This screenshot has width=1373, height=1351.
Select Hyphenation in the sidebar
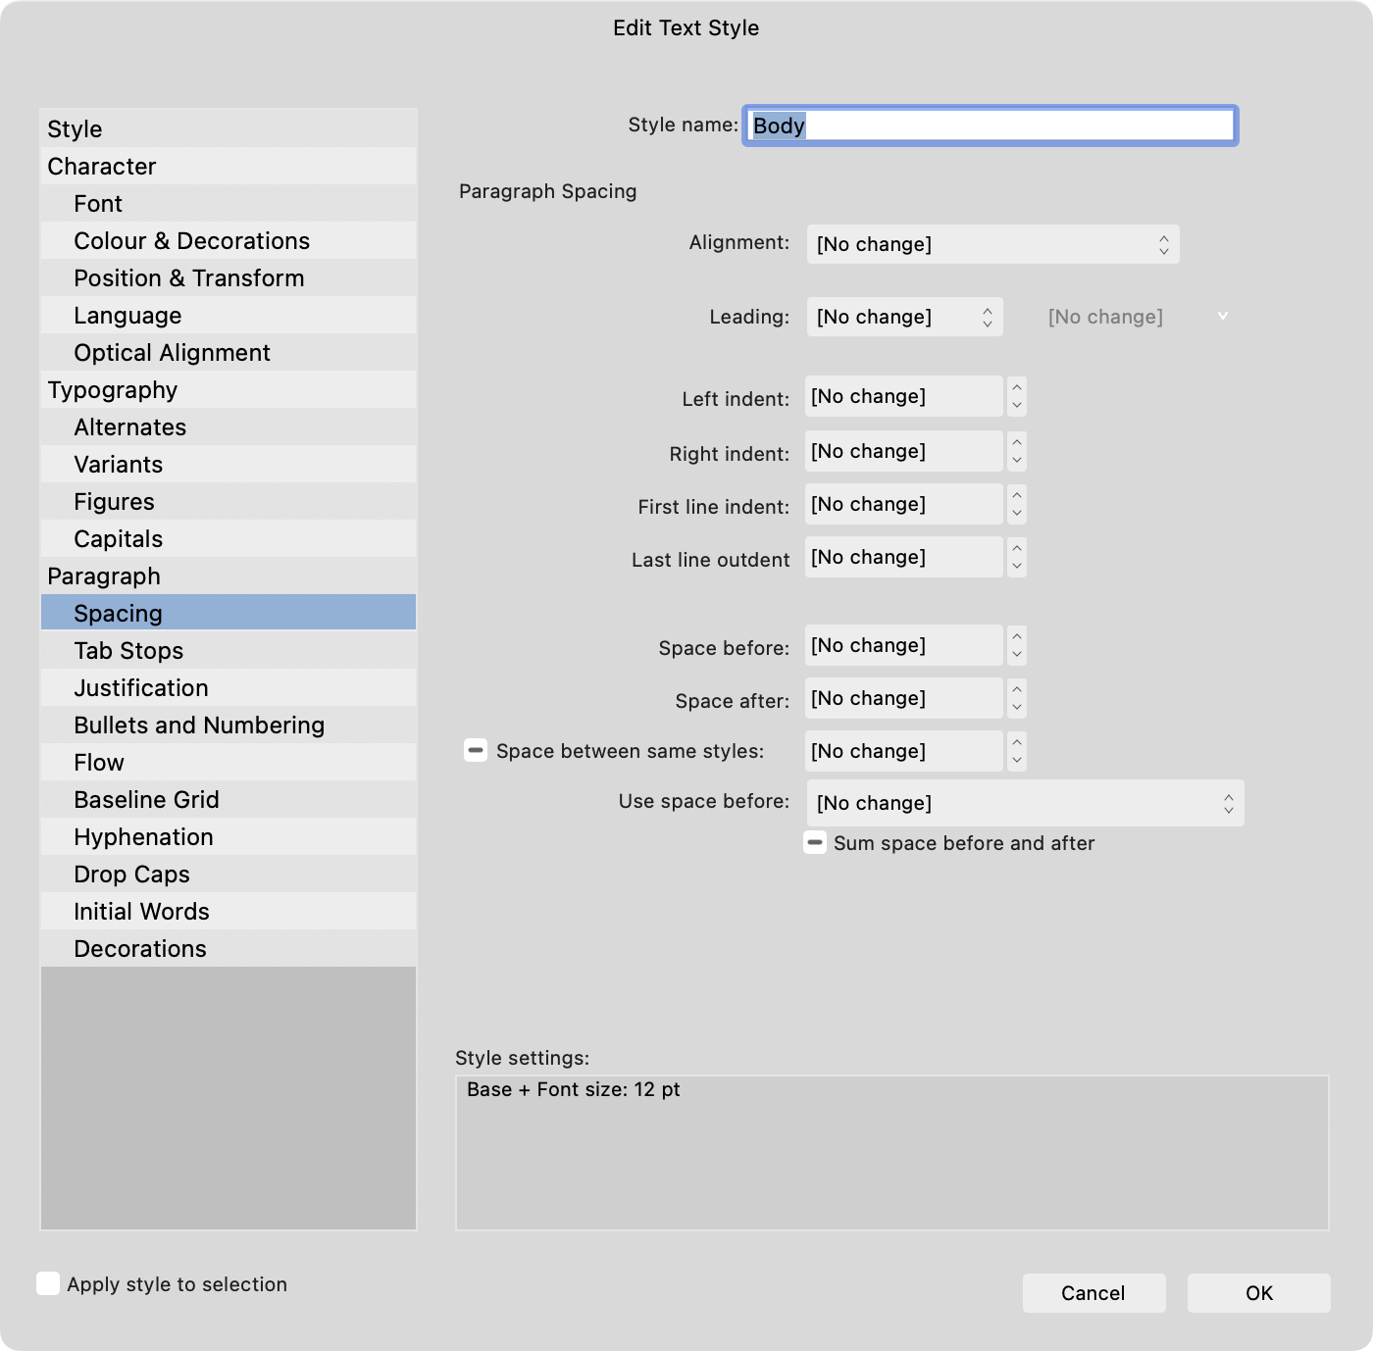[x=143, y=836]
